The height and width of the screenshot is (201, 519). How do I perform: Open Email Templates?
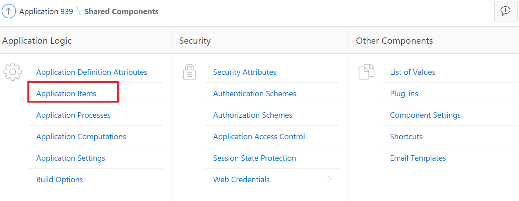point(418,158)
